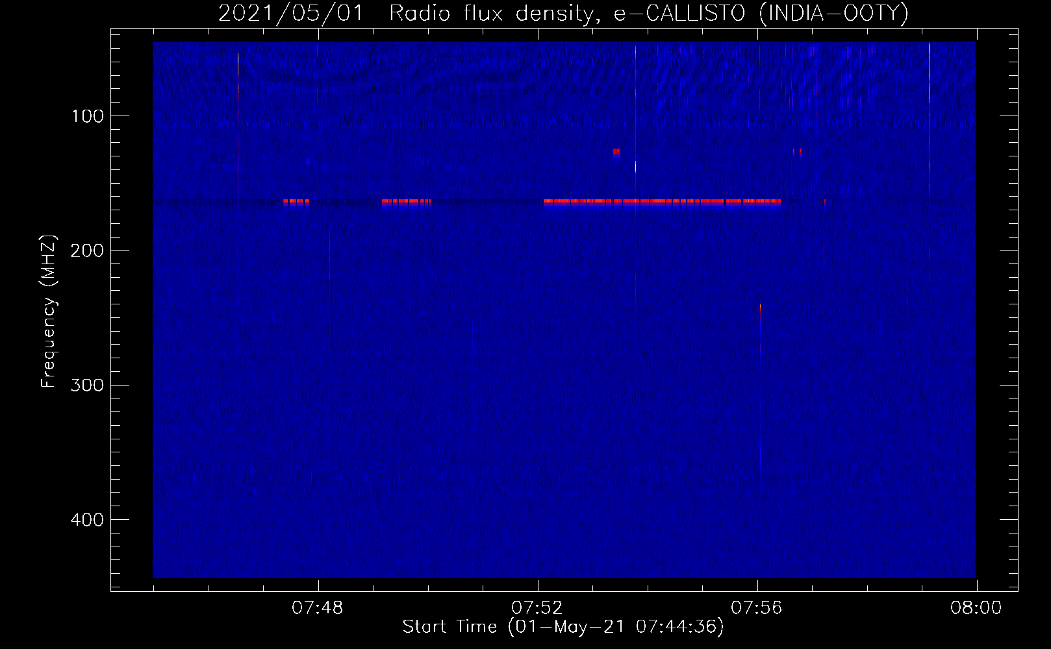Click the small red square near 125 MHz
The height and width of the screenshot is (649, 1051).
pyautogui.click(x=616, y=153)
